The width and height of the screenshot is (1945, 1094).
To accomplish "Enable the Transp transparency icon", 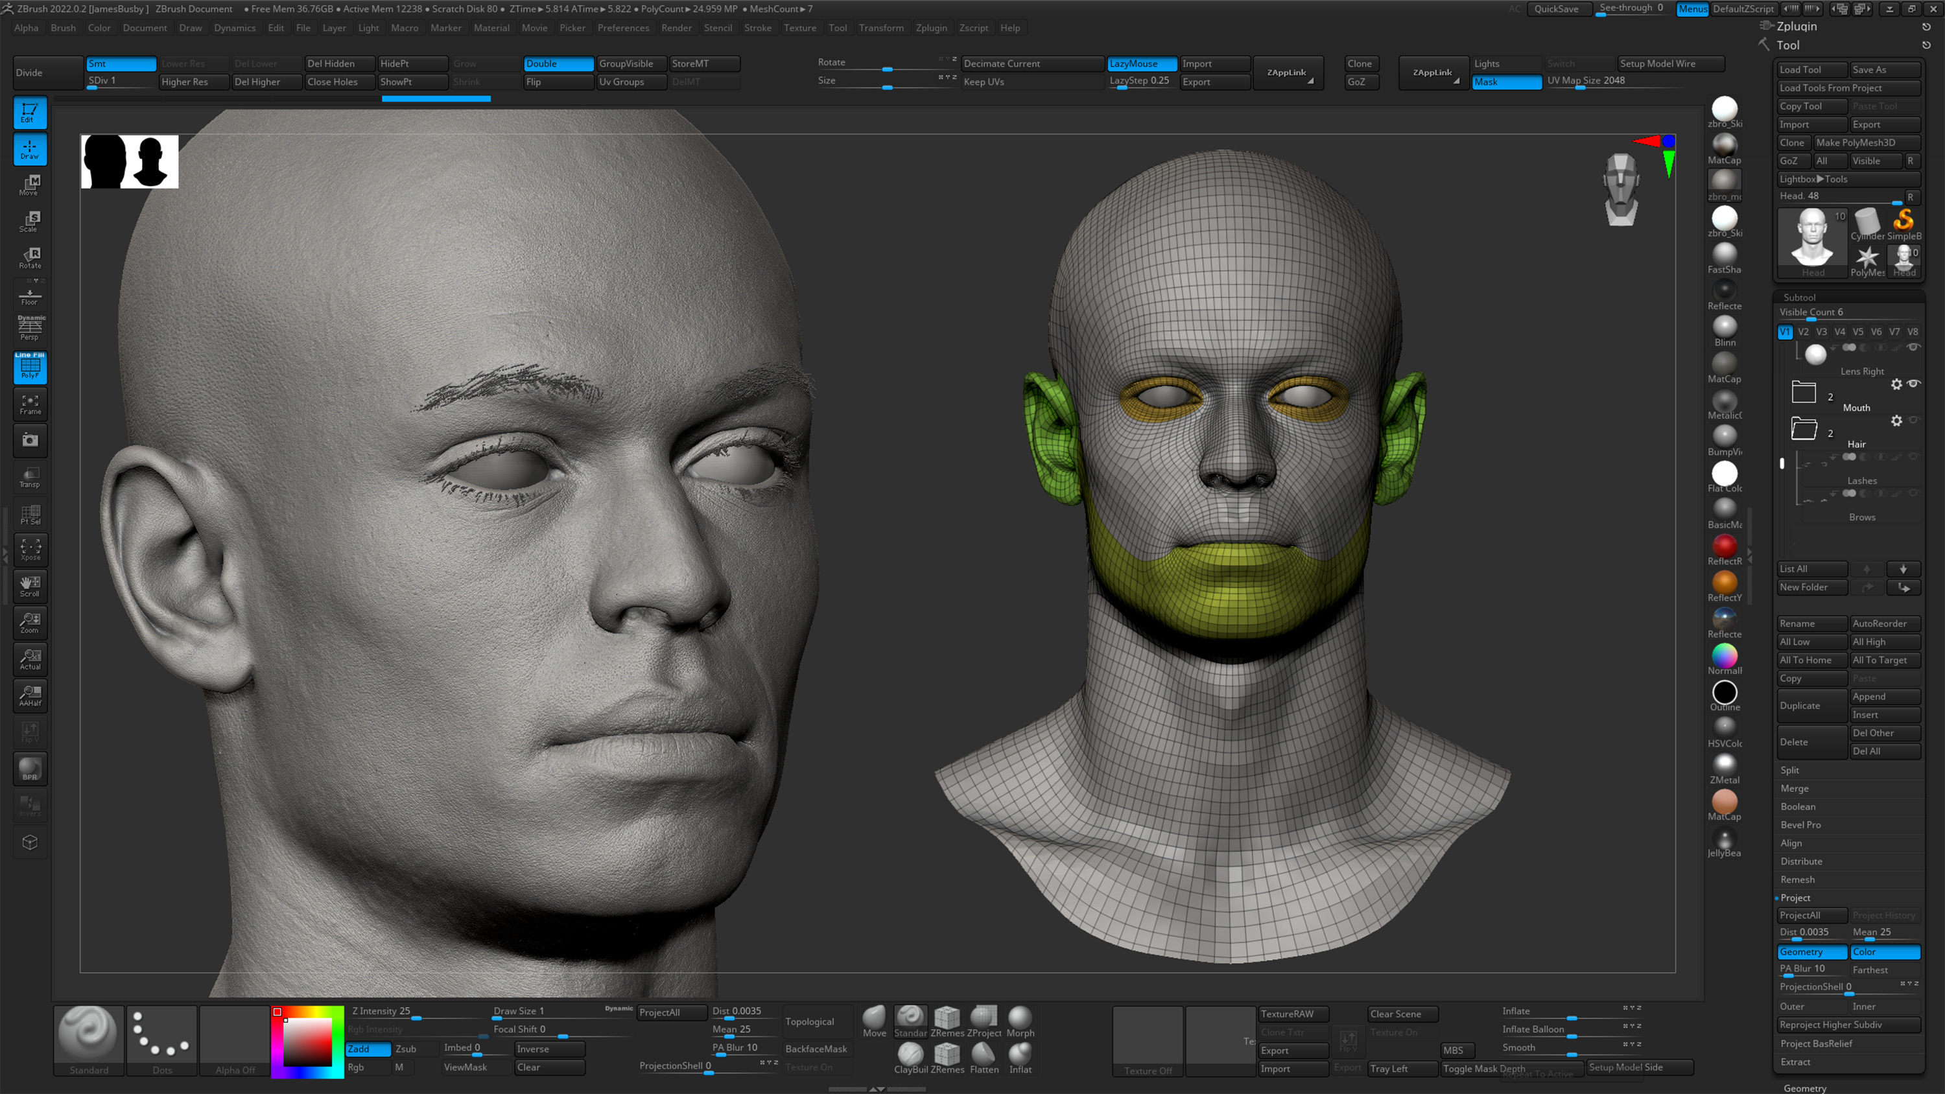I will click(x=30, y=477).
